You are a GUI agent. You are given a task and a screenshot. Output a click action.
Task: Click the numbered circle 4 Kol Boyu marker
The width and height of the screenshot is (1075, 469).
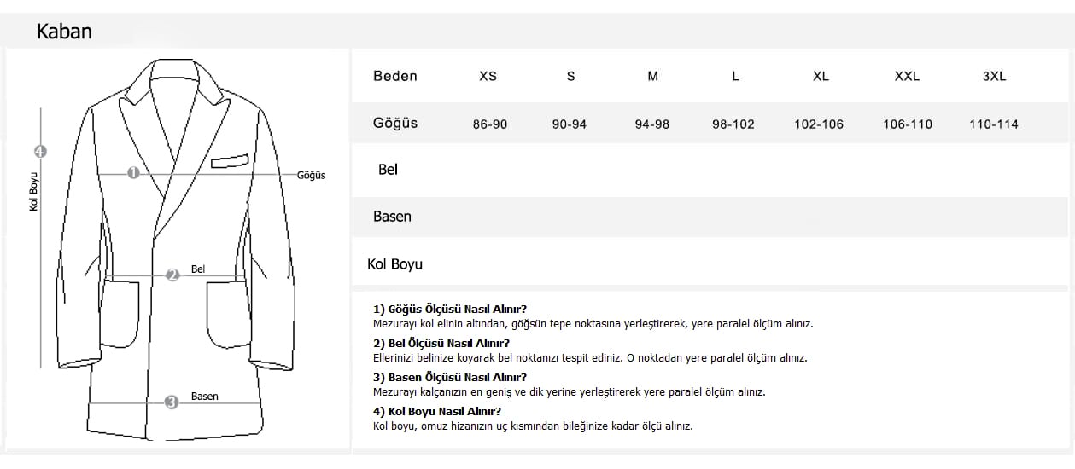40,152
